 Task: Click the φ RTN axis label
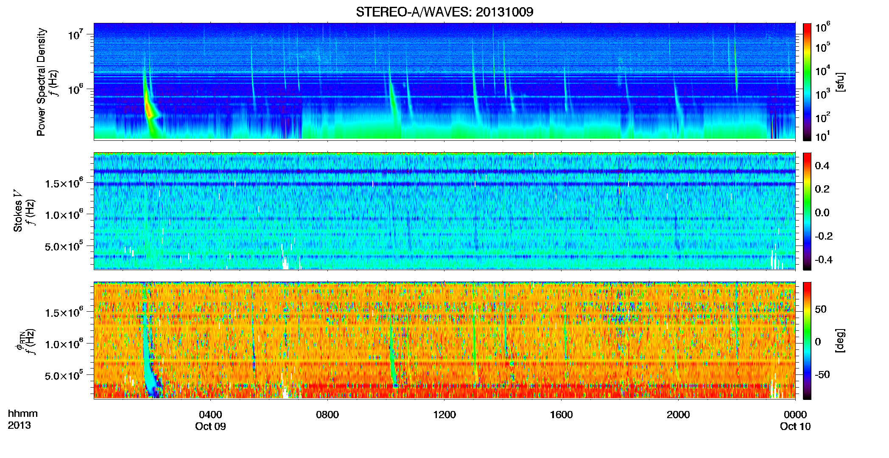coord(20,341)
